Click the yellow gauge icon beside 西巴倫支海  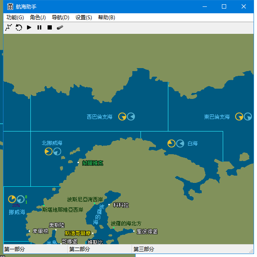coord(122,117)
